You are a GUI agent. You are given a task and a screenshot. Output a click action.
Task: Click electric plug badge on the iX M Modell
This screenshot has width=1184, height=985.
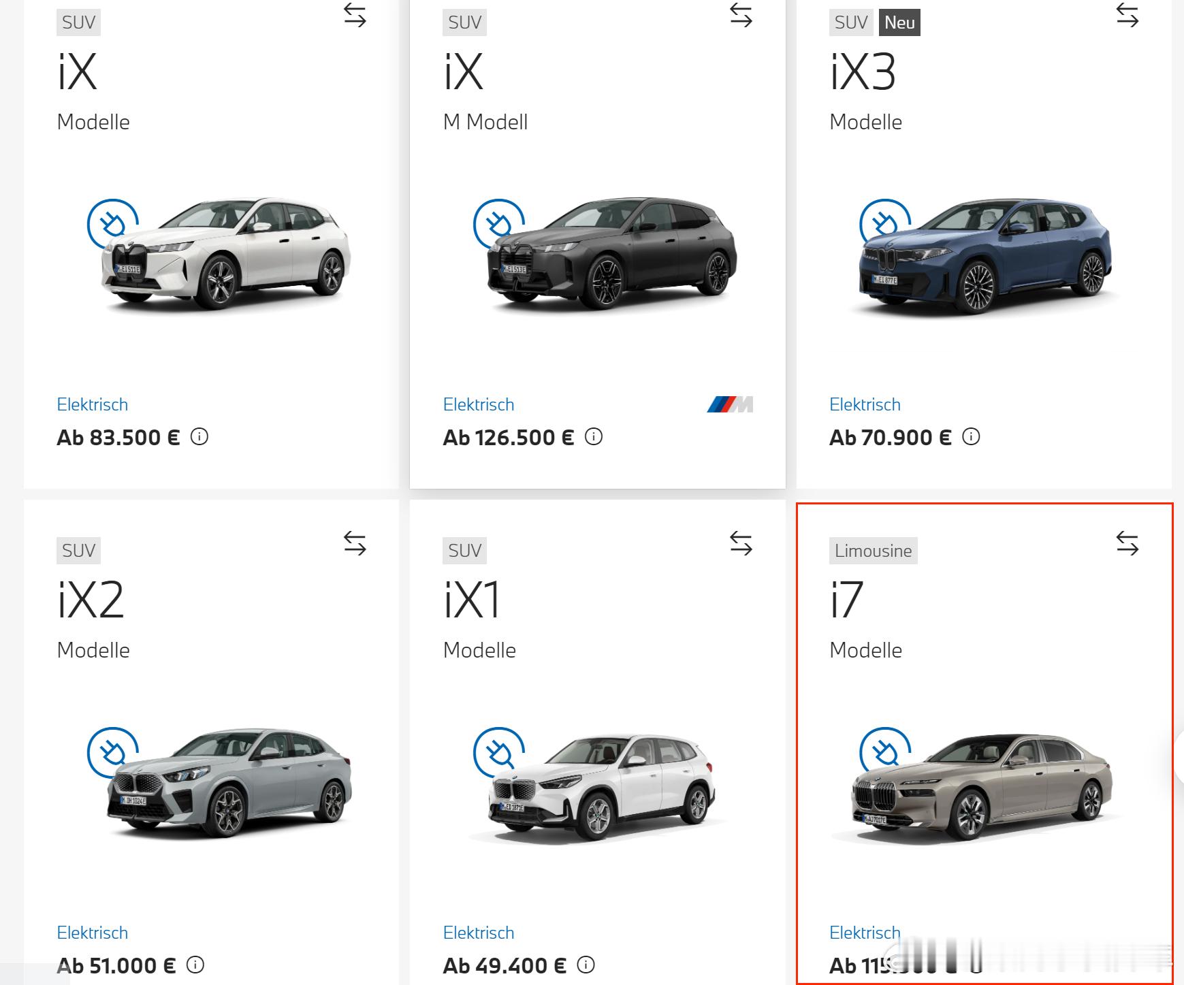[498, 223]
